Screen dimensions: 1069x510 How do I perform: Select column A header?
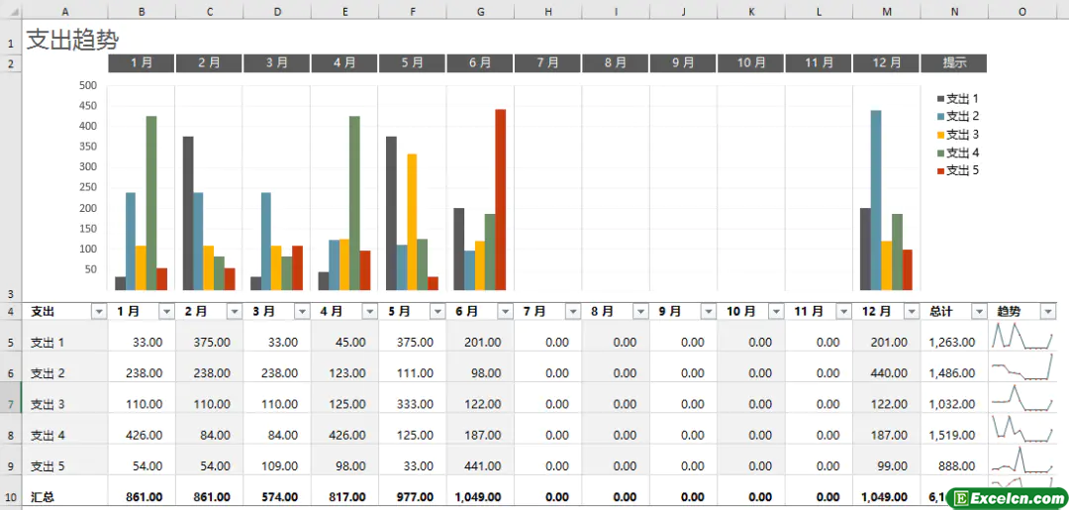coord(64,11)
